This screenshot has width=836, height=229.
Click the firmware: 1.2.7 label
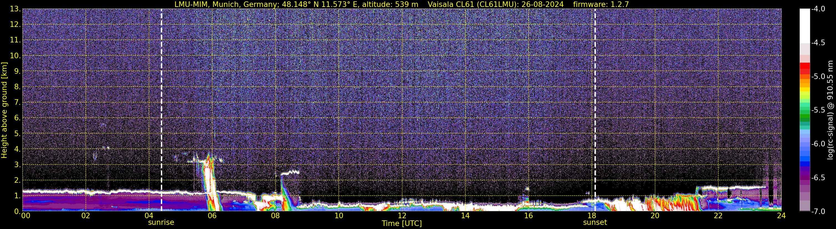601,4
